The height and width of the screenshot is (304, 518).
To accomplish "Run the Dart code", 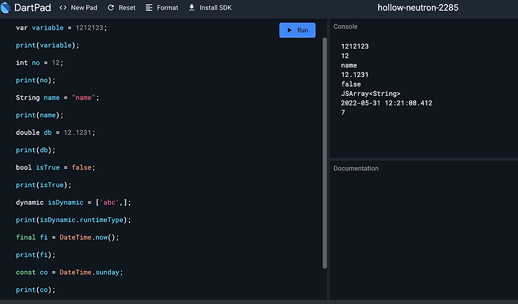I will (x=297, y=30).
